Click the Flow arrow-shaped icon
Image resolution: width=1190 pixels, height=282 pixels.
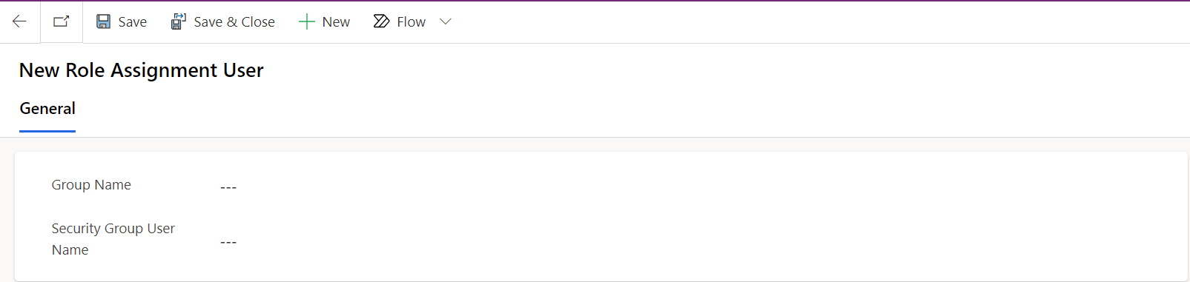pyautogui.click(x=381, y=21)
